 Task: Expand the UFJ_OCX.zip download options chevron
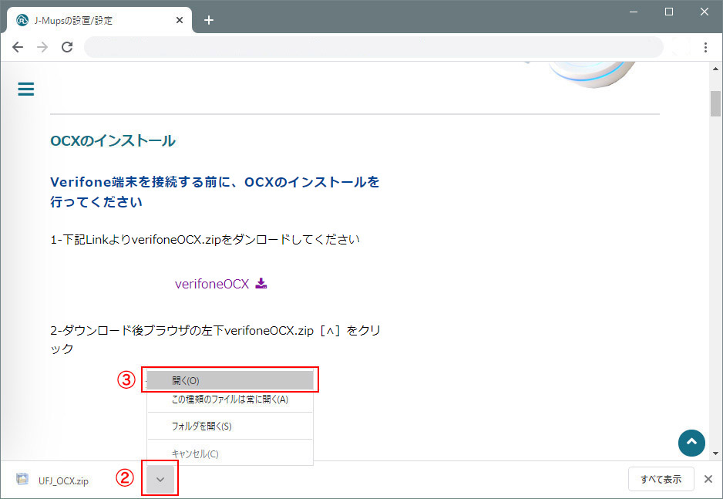tap(160, 480)
